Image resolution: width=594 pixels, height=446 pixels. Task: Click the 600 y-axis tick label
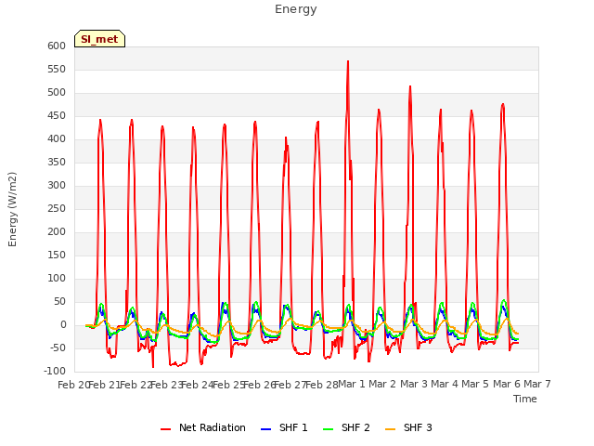click(57, 46)
